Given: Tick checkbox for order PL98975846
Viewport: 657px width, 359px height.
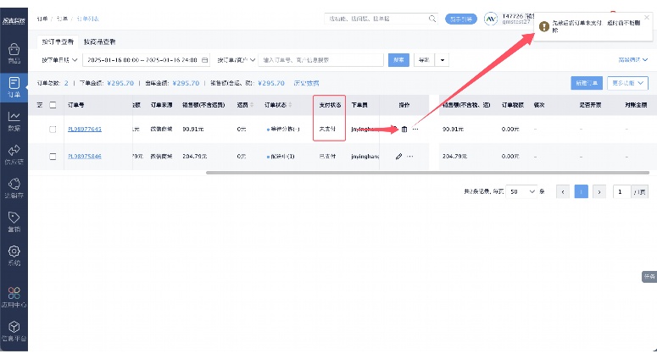Looking at the screenshot, I should pos(53,157).
